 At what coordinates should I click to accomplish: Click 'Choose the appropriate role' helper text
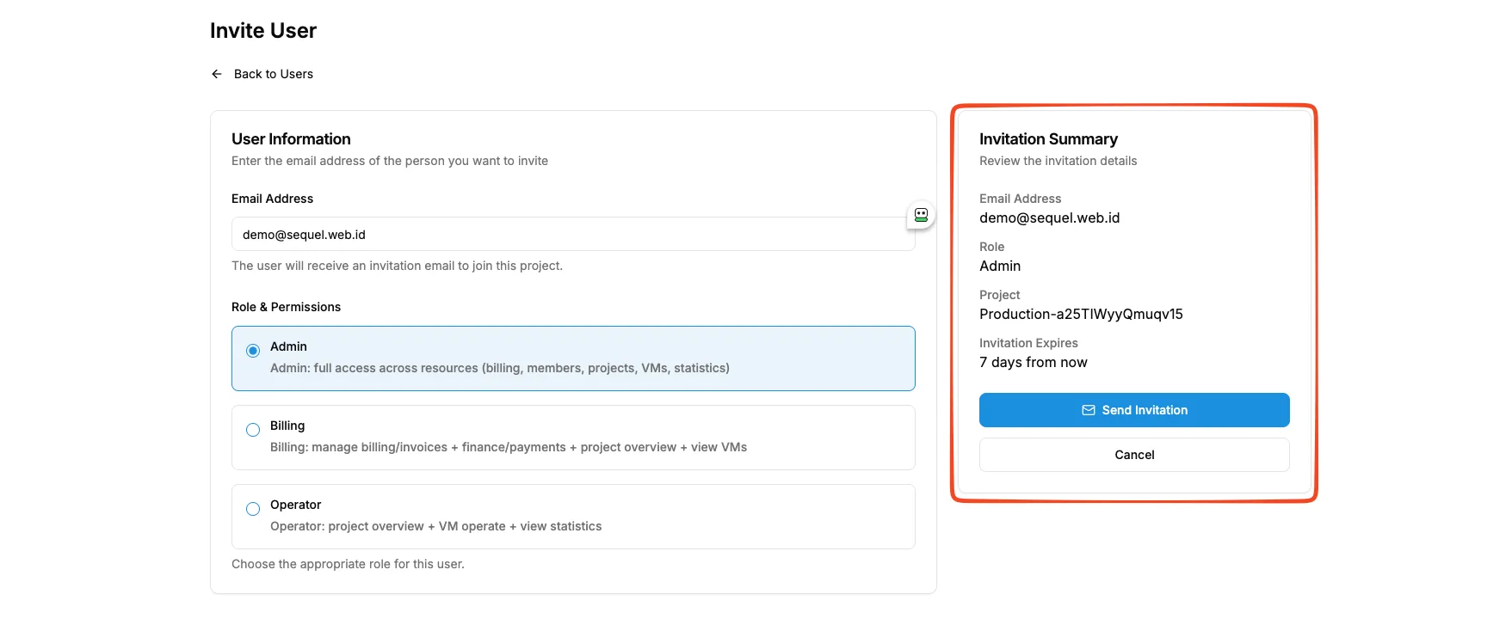(x=348, y=564)
